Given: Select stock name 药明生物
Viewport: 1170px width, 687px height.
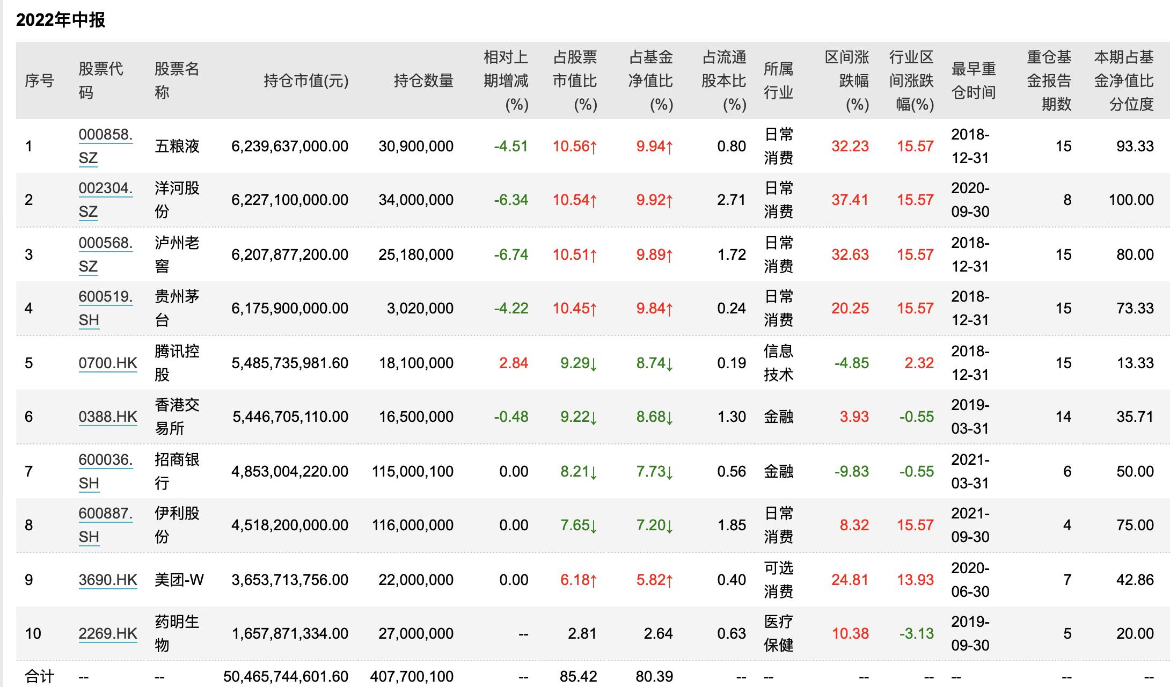Looking at the screenshot, I should point(177,633).
